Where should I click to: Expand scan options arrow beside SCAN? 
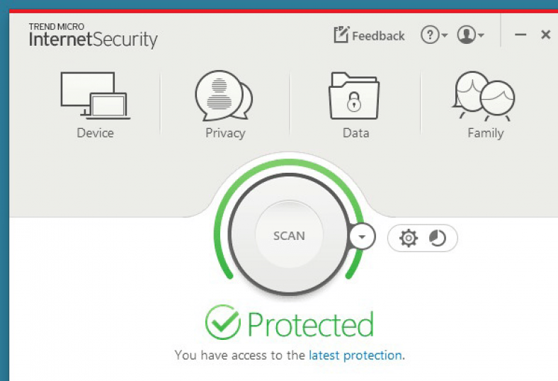point(362,237)
